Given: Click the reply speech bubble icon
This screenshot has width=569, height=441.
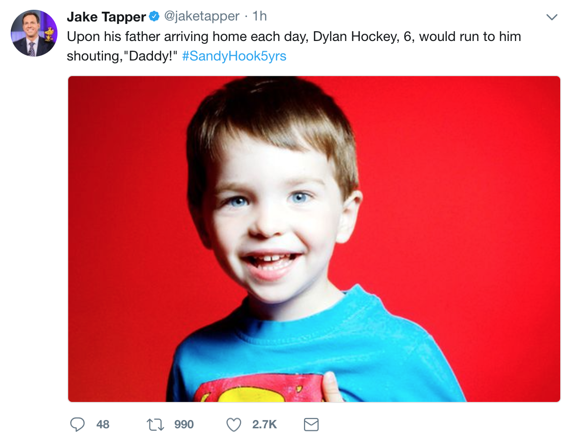Looking at the screenshot, I should pos(78,424).
